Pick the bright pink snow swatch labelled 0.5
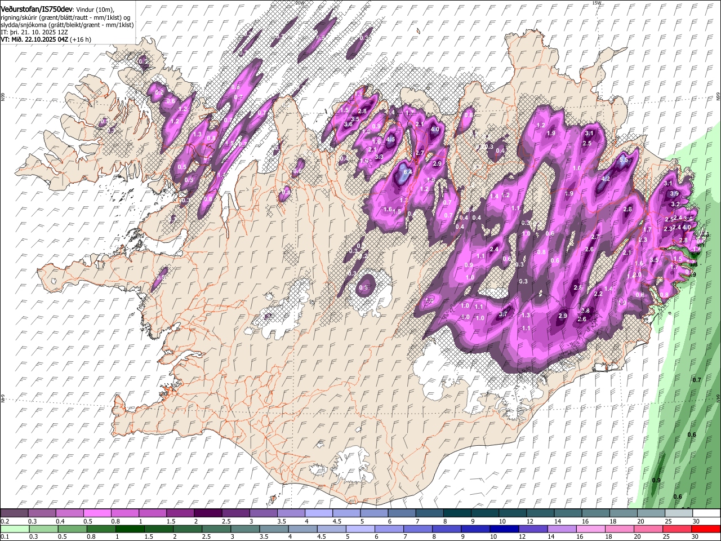Screen dimensions: 721x541 tap(96, 513)
